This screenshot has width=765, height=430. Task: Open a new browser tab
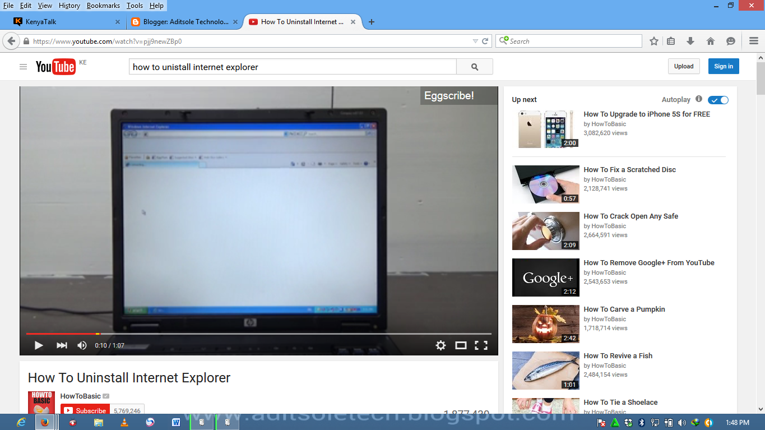[x=371, y=22]
